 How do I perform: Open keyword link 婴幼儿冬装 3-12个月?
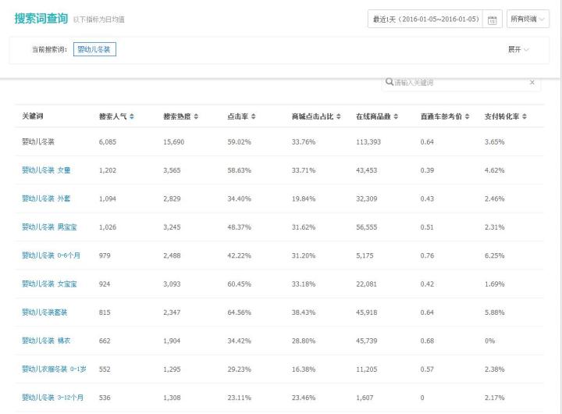pos(53,398)
